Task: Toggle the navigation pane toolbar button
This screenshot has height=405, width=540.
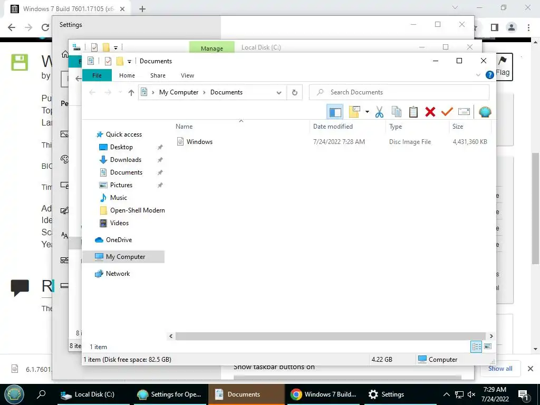Action: (x=335, y=112)
